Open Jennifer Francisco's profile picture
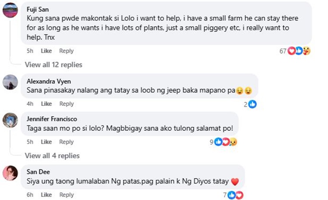 coord(10,120)
